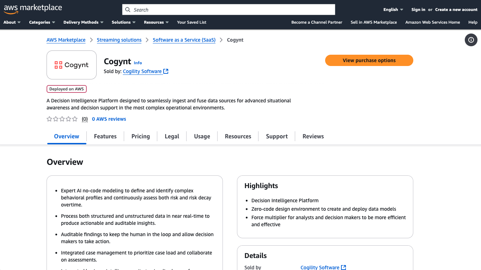Open the English language dropdown

[x=393, y=10]
